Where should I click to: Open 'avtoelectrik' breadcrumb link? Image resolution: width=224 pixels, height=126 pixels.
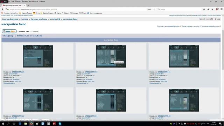click(x=55, y=19)
